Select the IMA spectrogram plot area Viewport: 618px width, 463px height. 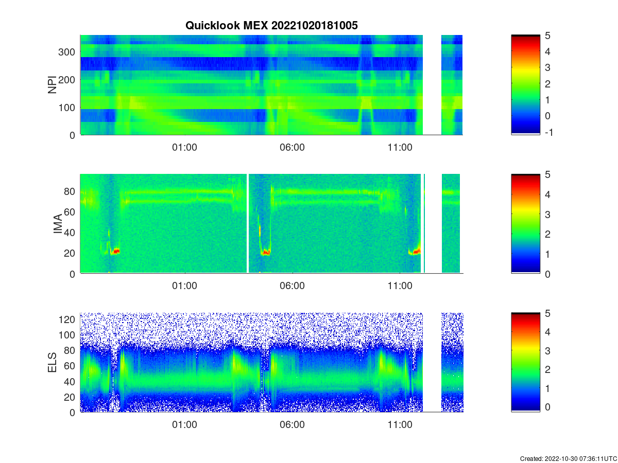[x=271, y=224]
